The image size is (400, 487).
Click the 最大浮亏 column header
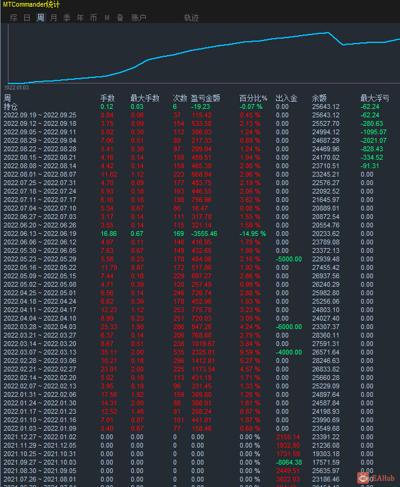[375, 98]
